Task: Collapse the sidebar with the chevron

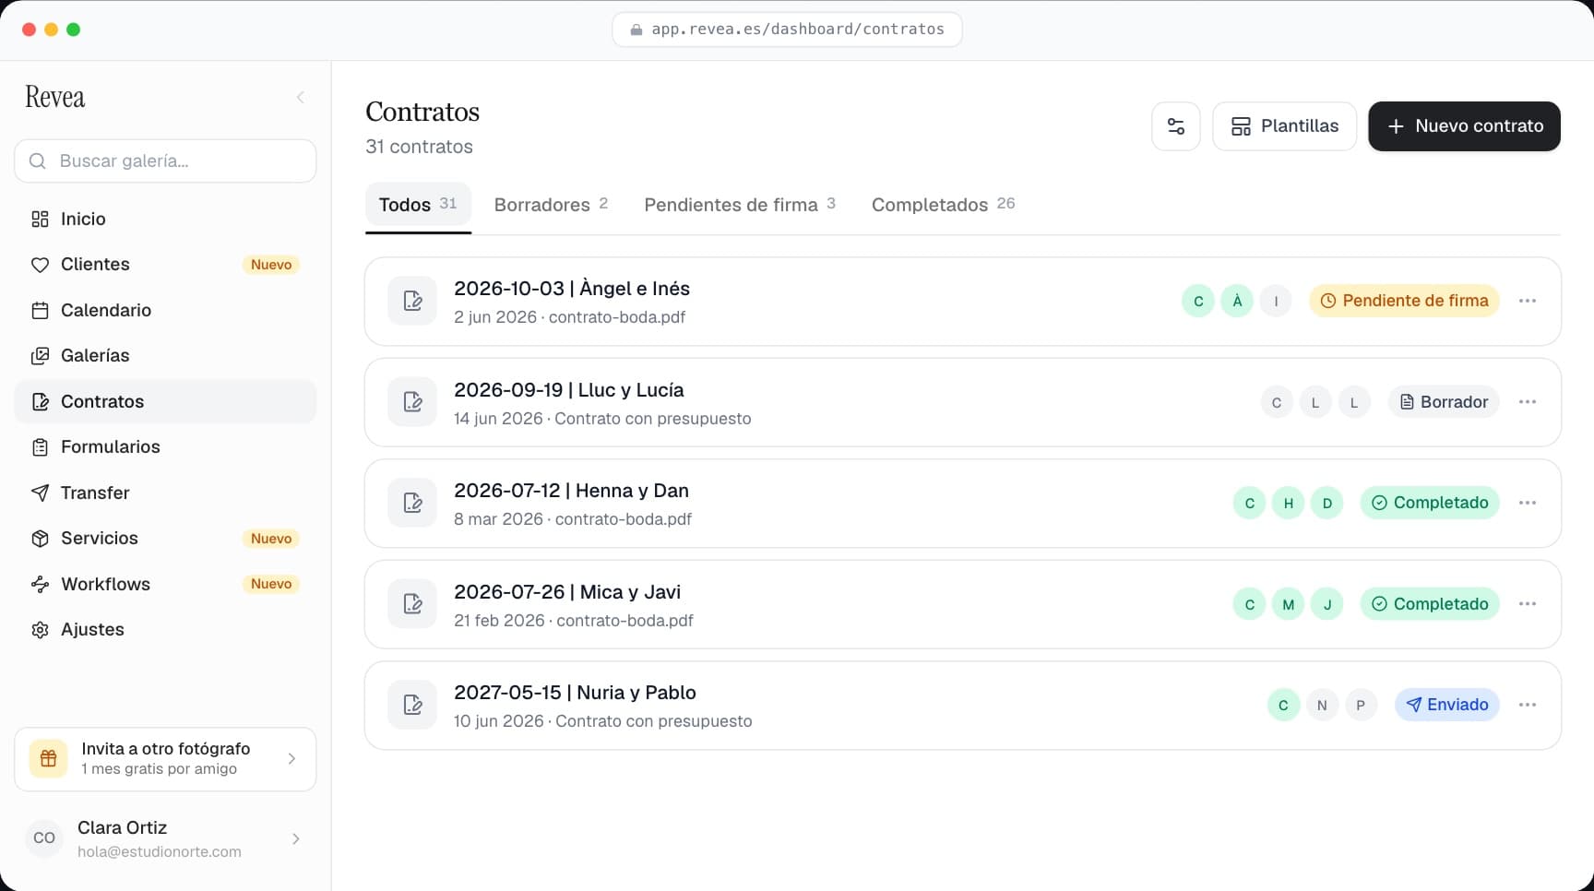Action: click(300, 97)
